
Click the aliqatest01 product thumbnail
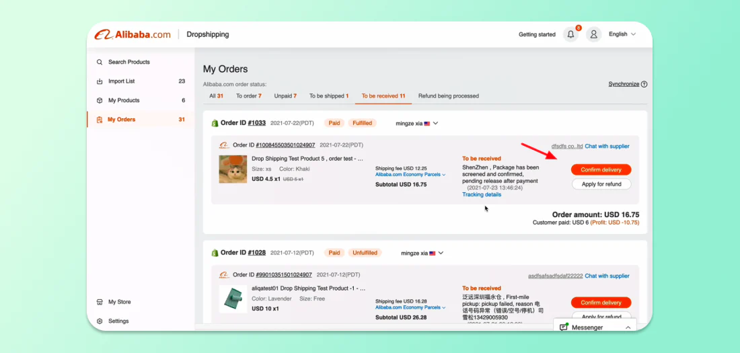pos(233,299)
